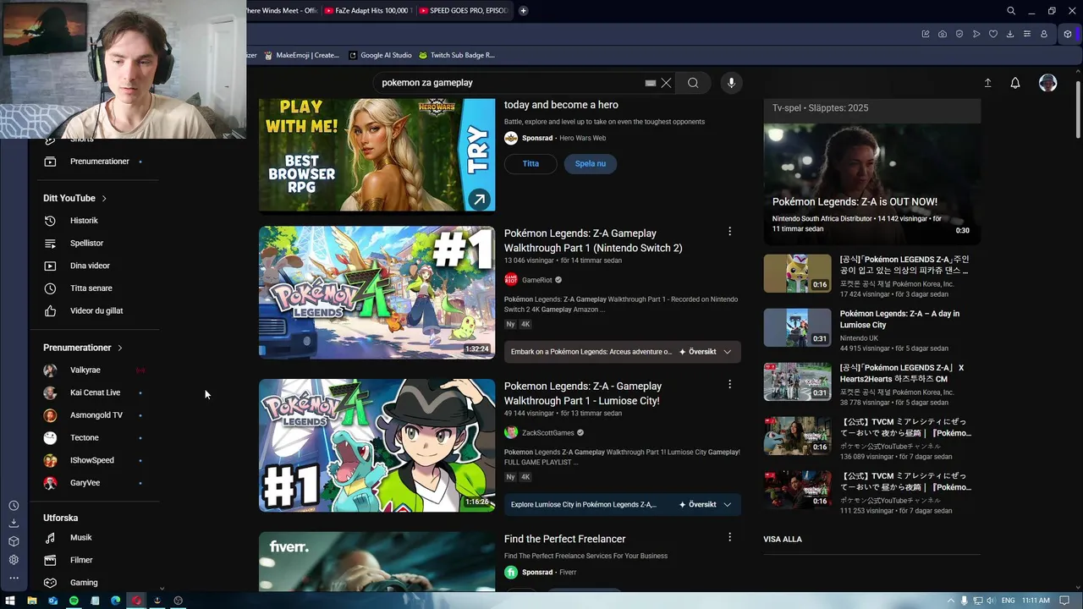Screen dimensions: 1083x609
Task: Switch to the FaZe Adapt Hits 100,000 tab
Action: point(369,11)
